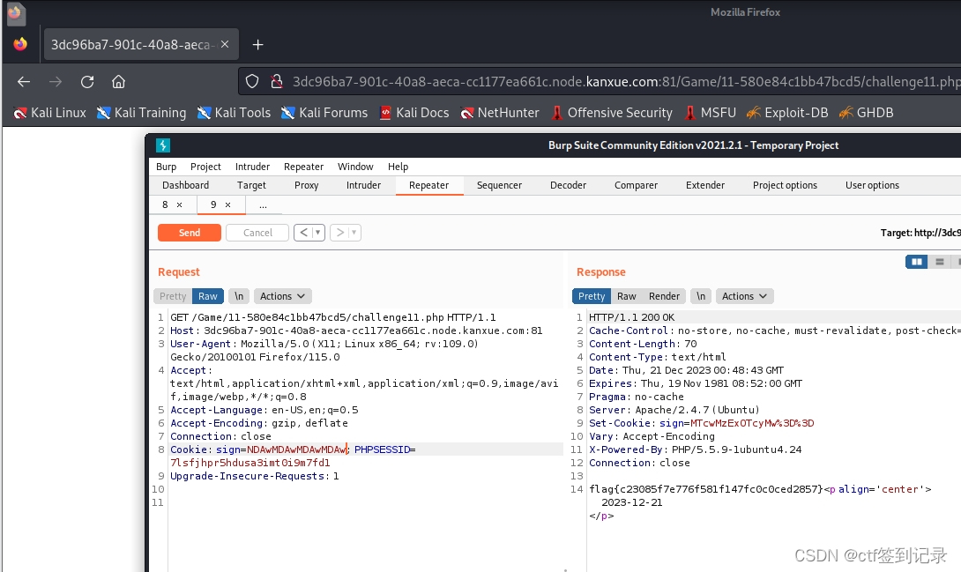The image size is (961, 572).
Task: Click the Firefox forward arrow
Action: (56, 81)
